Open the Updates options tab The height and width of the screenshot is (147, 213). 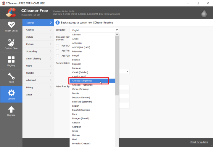[x=38, y=73]
